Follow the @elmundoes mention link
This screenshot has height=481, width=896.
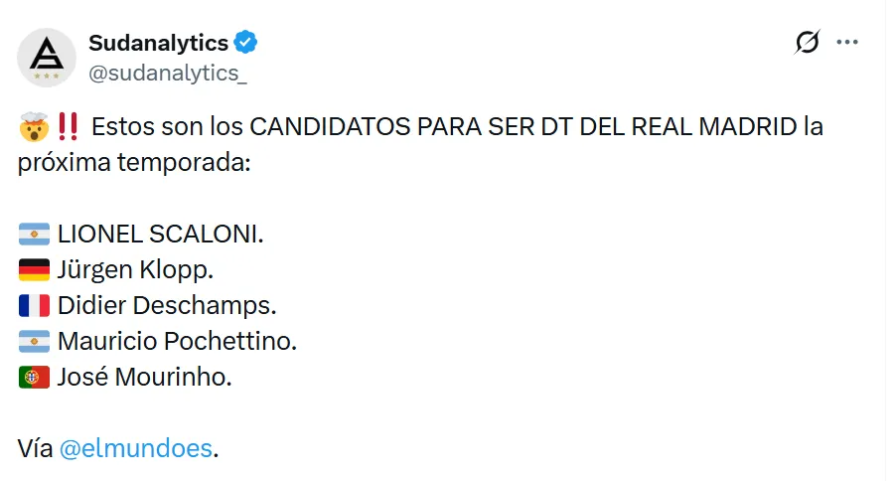point(136,448)
